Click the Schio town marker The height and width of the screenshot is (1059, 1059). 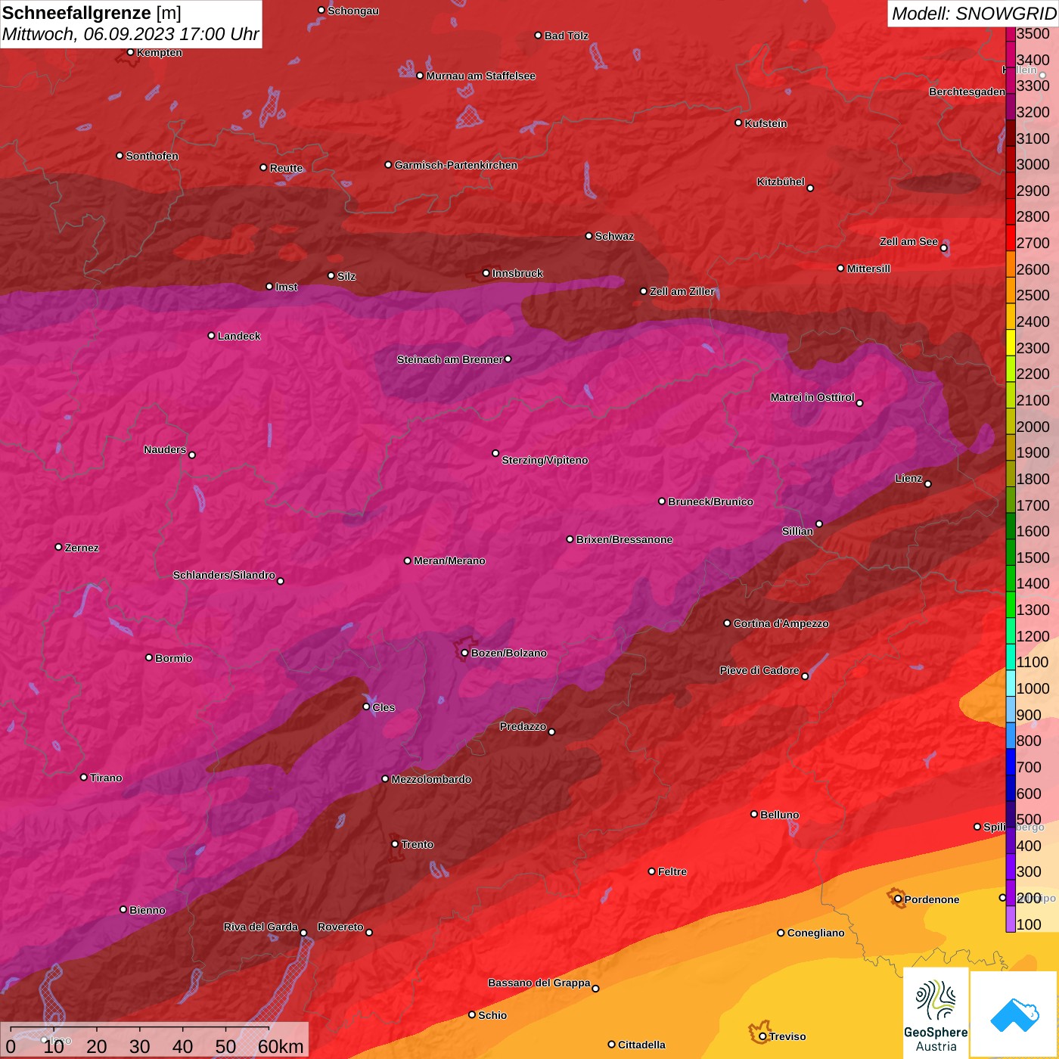pyautogui.click(x=472, y=1014)
